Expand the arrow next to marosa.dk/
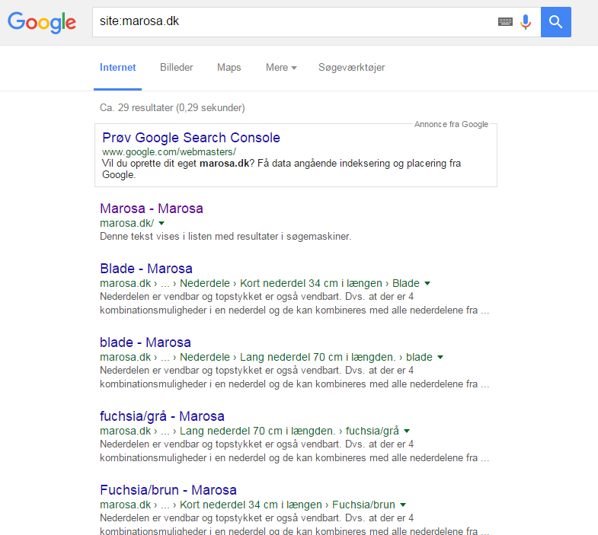This screenshot has height=535, width=598. (161, 223)
